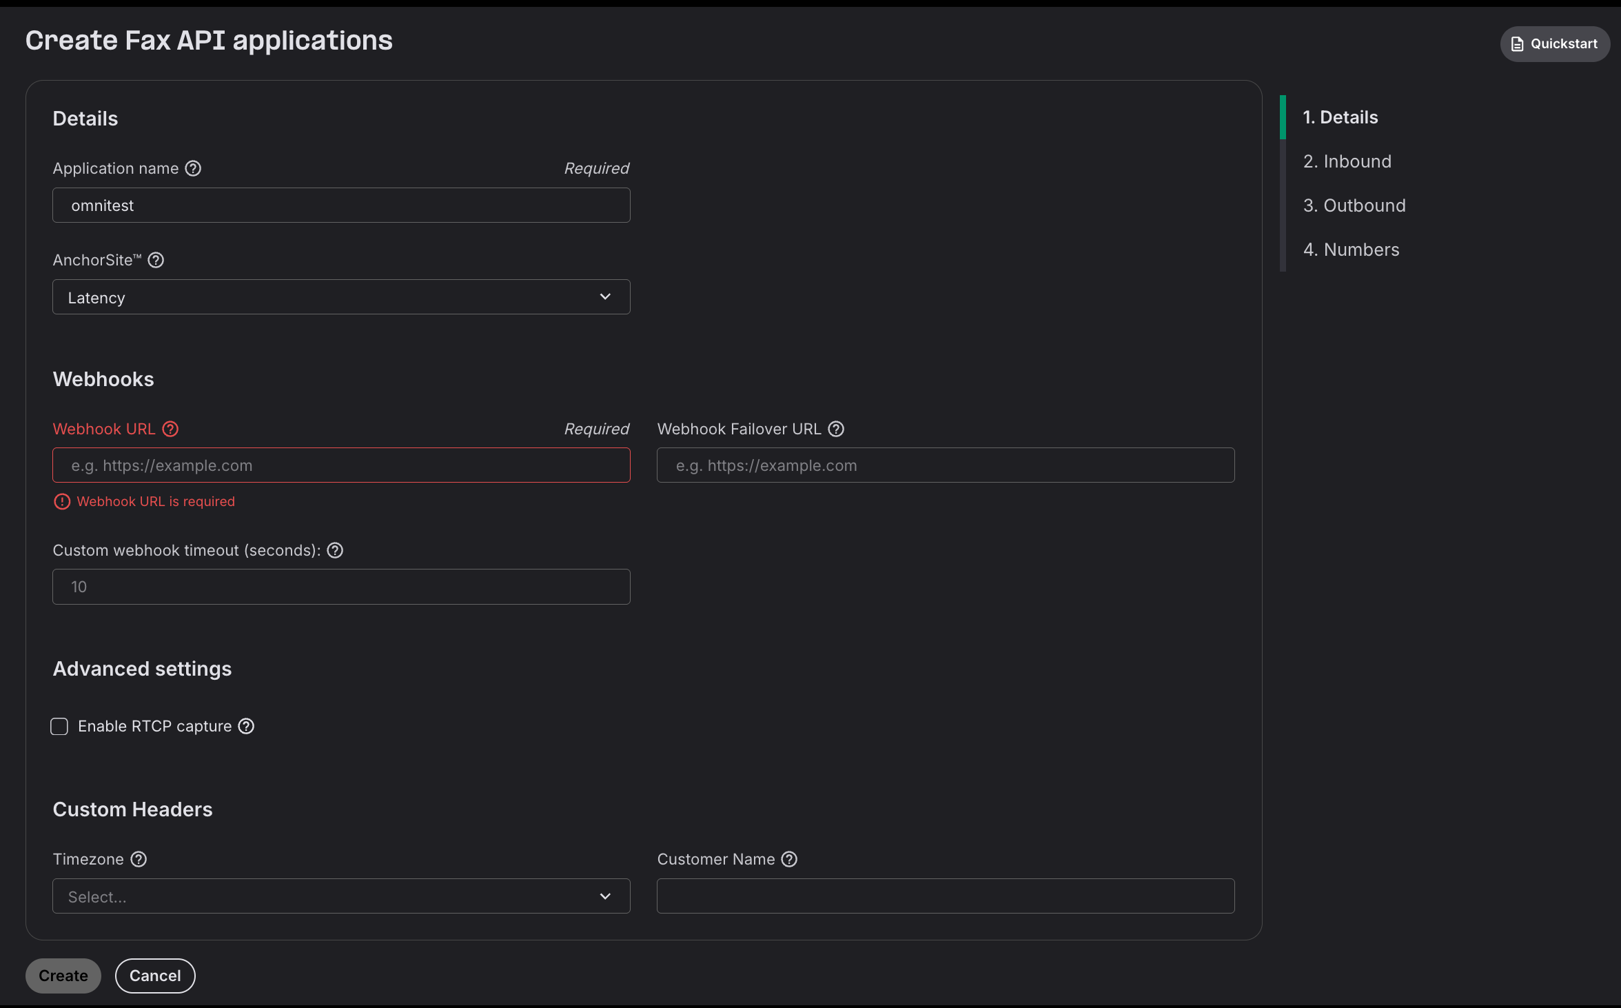Screen dimensions: 1621x1008
Task: Click red help icon beside Webhook URL
Action: point(170,429)
